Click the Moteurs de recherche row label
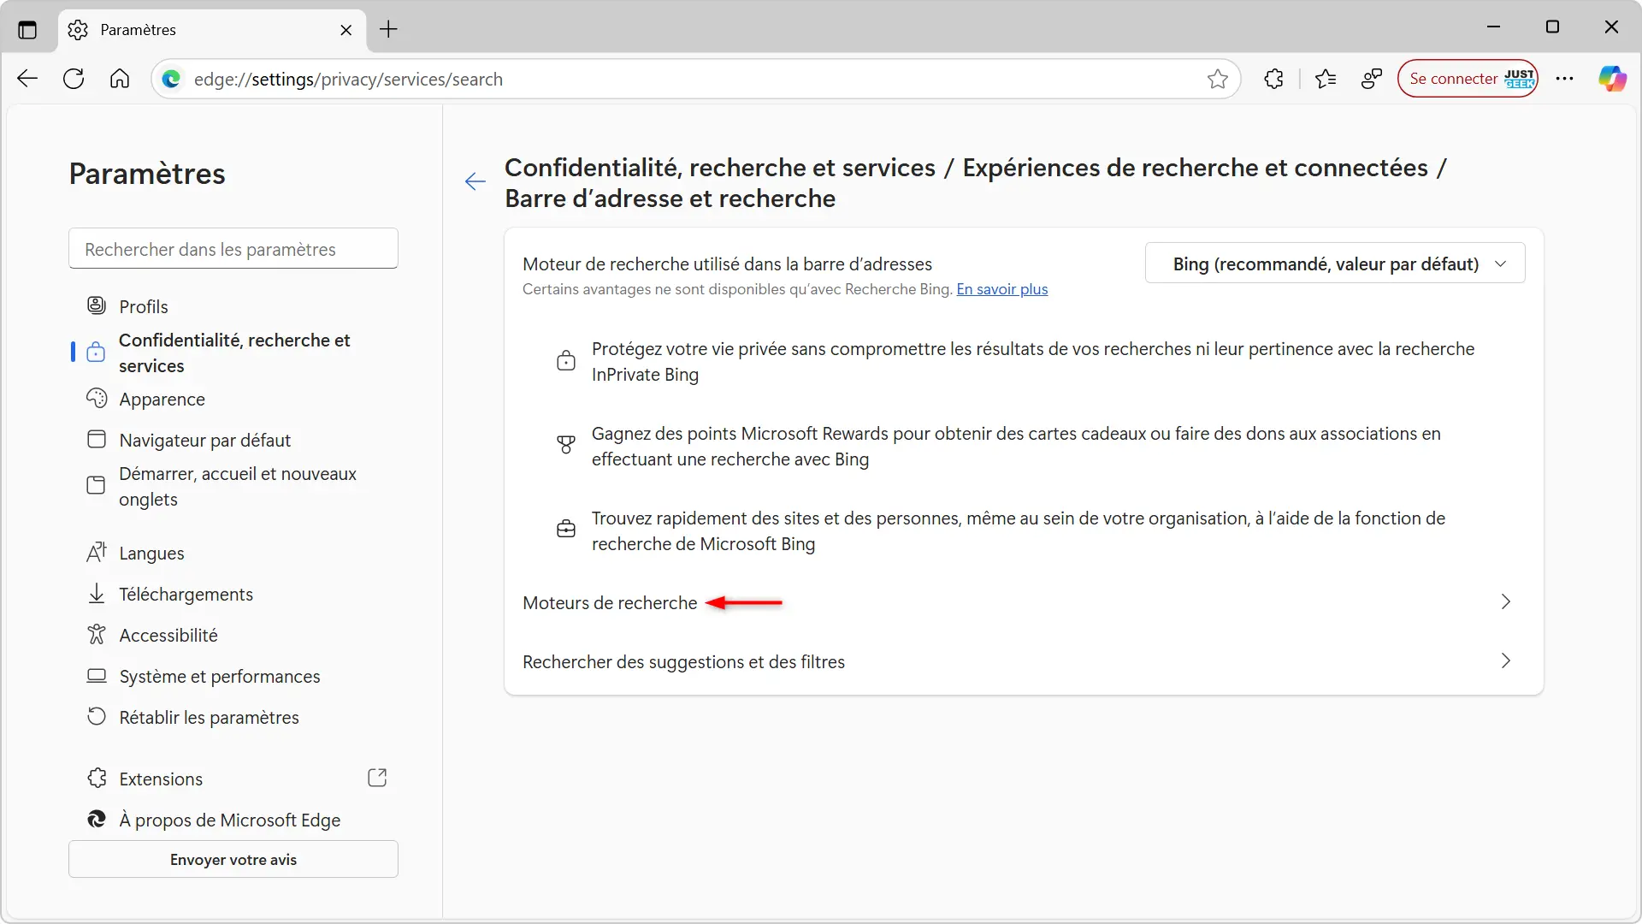The image size is (1642, 924). [x=610, y=603]
